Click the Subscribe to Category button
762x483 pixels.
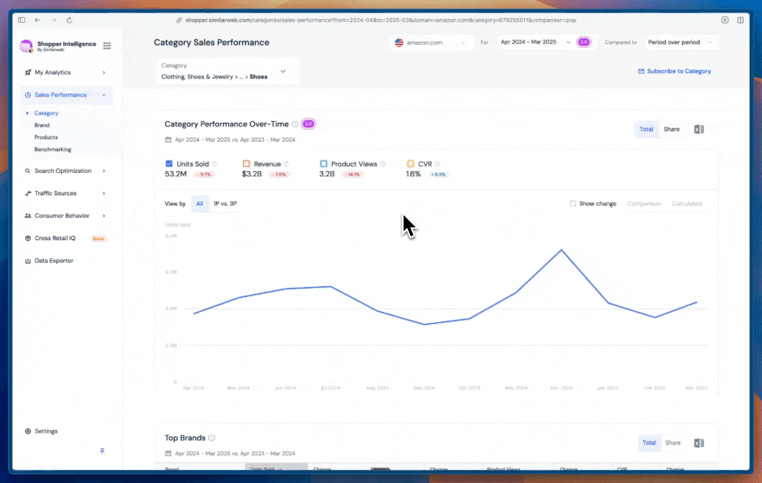pyautogui.click(x=674, y=71)
